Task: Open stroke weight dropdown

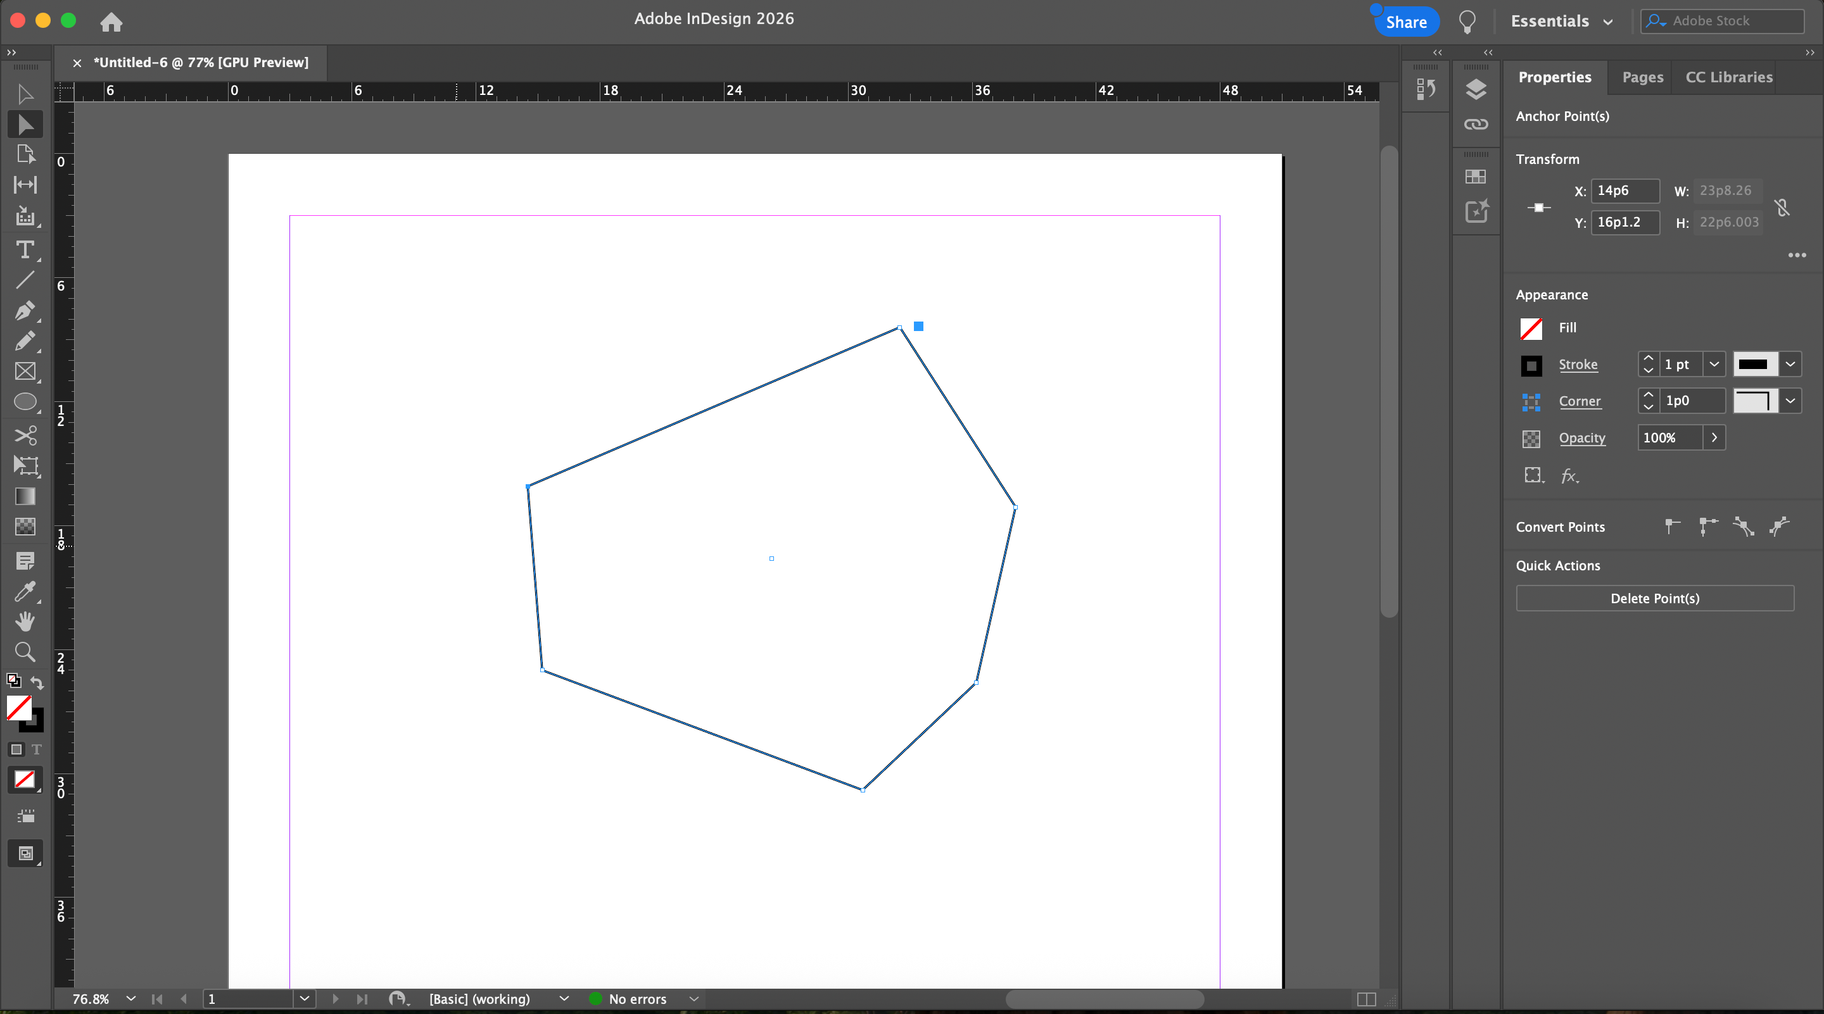Action: (1714, 365)
